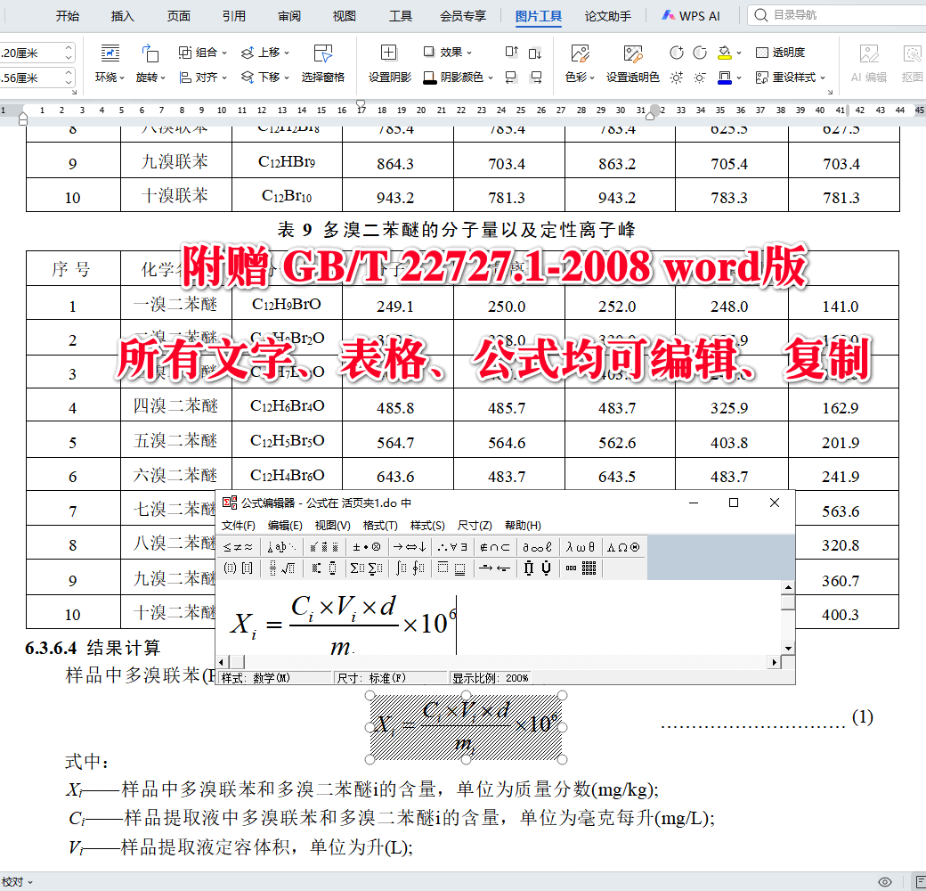Click the 设置阴影 shadow icon
Image resolution: width=926 pixels, height=891 pixels.
tap(389, 53)
